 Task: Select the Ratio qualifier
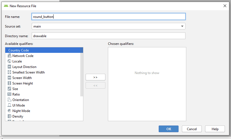pyautogui.click(x=16, y=94)
